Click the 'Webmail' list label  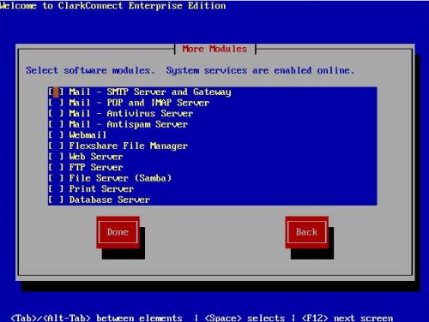point(88,135)
